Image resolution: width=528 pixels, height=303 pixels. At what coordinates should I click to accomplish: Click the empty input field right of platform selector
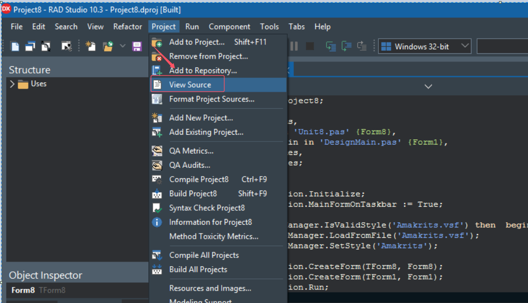pyautogui.click(x=502, y=47)
